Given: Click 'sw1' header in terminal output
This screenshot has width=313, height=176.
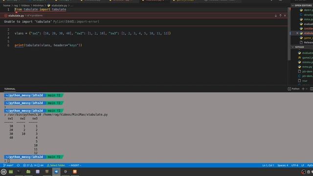Looking at the screenshot, I should [10, 118].
